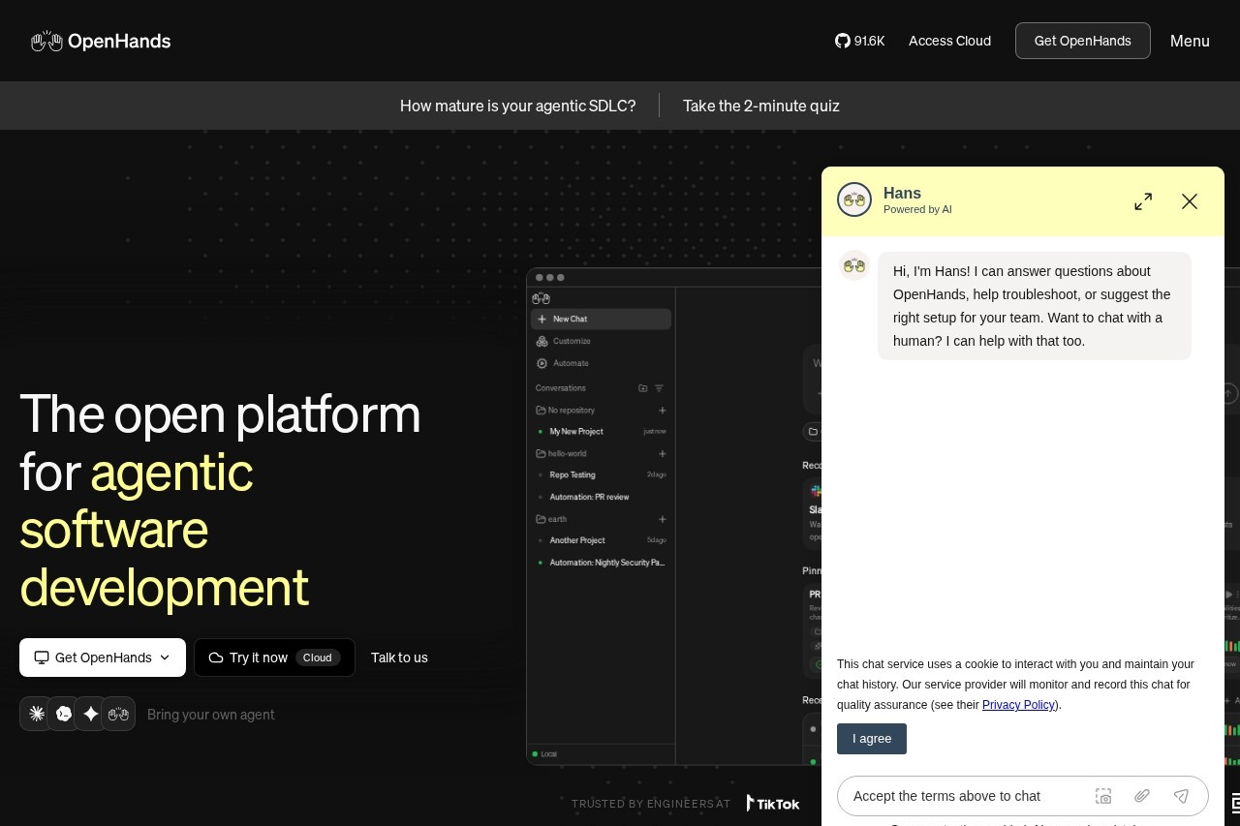Take the 2-minute quiz
1240x826 pixels.
(x=761, y=106)
